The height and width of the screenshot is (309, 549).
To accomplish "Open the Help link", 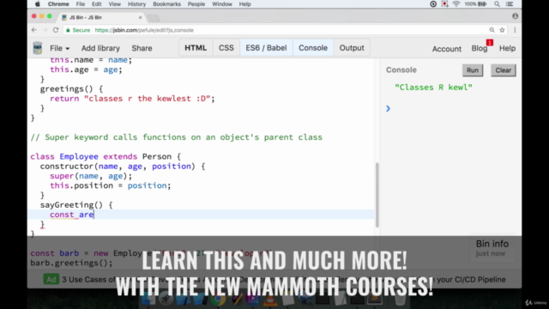I will coord(507,48).
